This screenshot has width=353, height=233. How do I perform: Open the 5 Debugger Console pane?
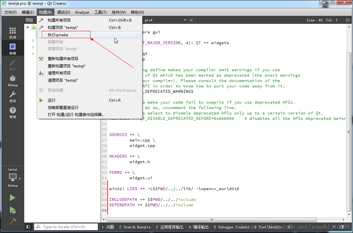(x=231, y=227)
